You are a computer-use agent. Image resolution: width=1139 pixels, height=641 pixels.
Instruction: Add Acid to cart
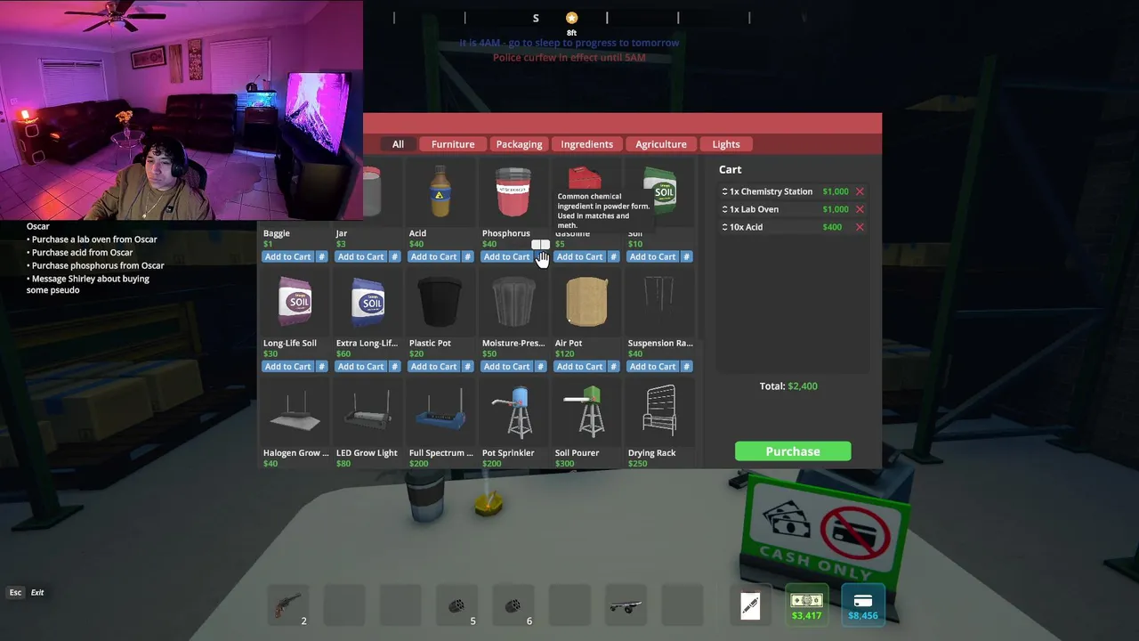click(434, 256)
